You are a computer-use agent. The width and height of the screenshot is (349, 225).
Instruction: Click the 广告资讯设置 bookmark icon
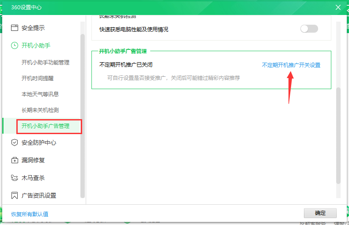pos(15,195)
